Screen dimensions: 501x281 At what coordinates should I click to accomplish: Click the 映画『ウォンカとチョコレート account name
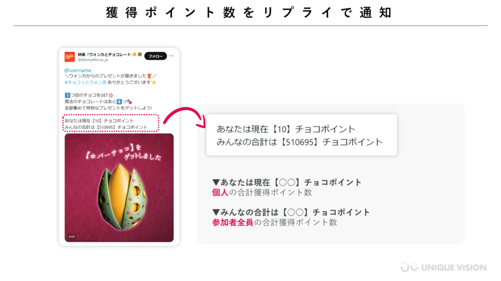click(x=105, y=55)
